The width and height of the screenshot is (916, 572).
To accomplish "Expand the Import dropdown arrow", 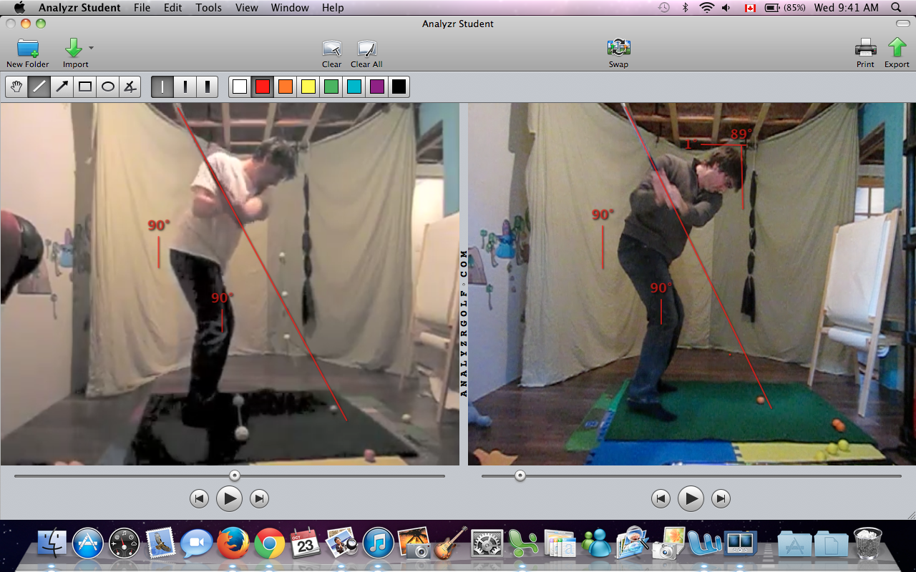I will pos(91,48).
